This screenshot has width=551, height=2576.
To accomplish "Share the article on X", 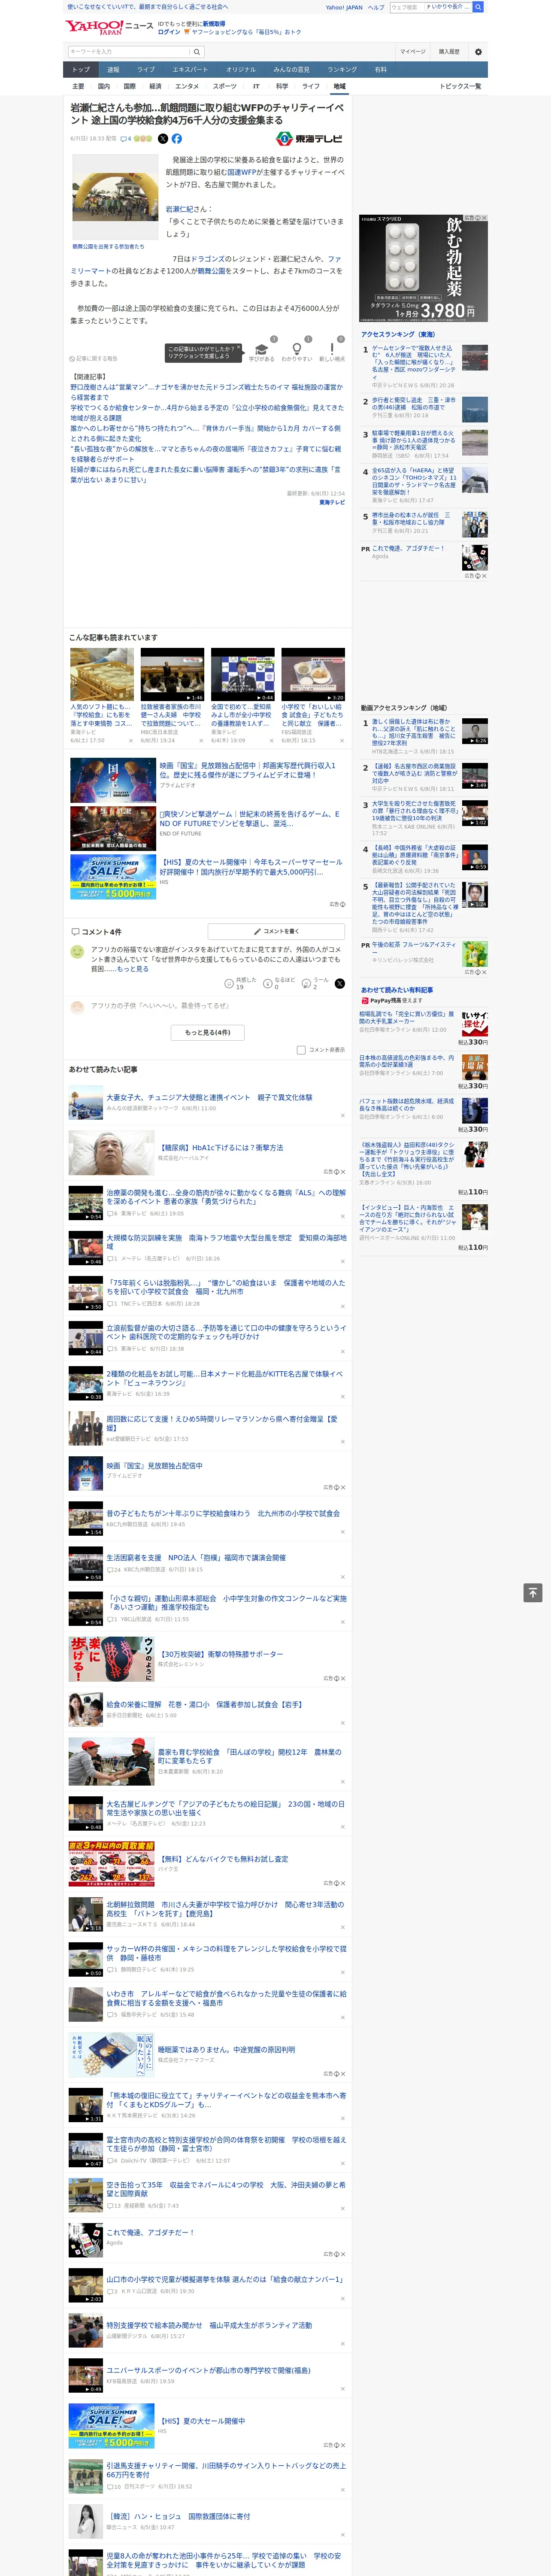I will [x=163, y=139].
